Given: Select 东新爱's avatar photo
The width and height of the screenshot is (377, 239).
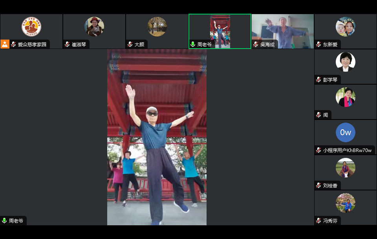Looking at the screenshot, I should point(346,27).
